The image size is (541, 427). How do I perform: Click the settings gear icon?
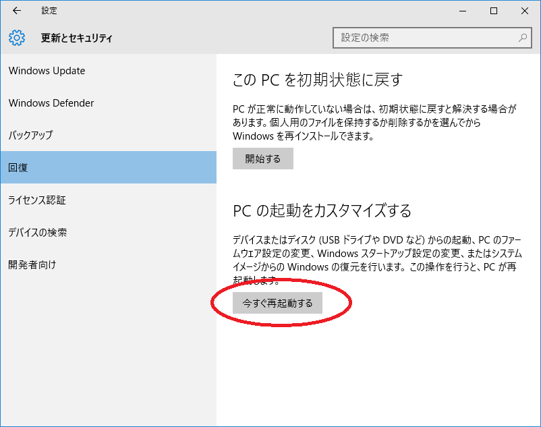[17, 38]
